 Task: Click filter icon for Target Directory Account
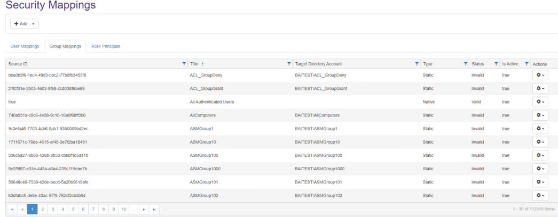coord(417,64)
